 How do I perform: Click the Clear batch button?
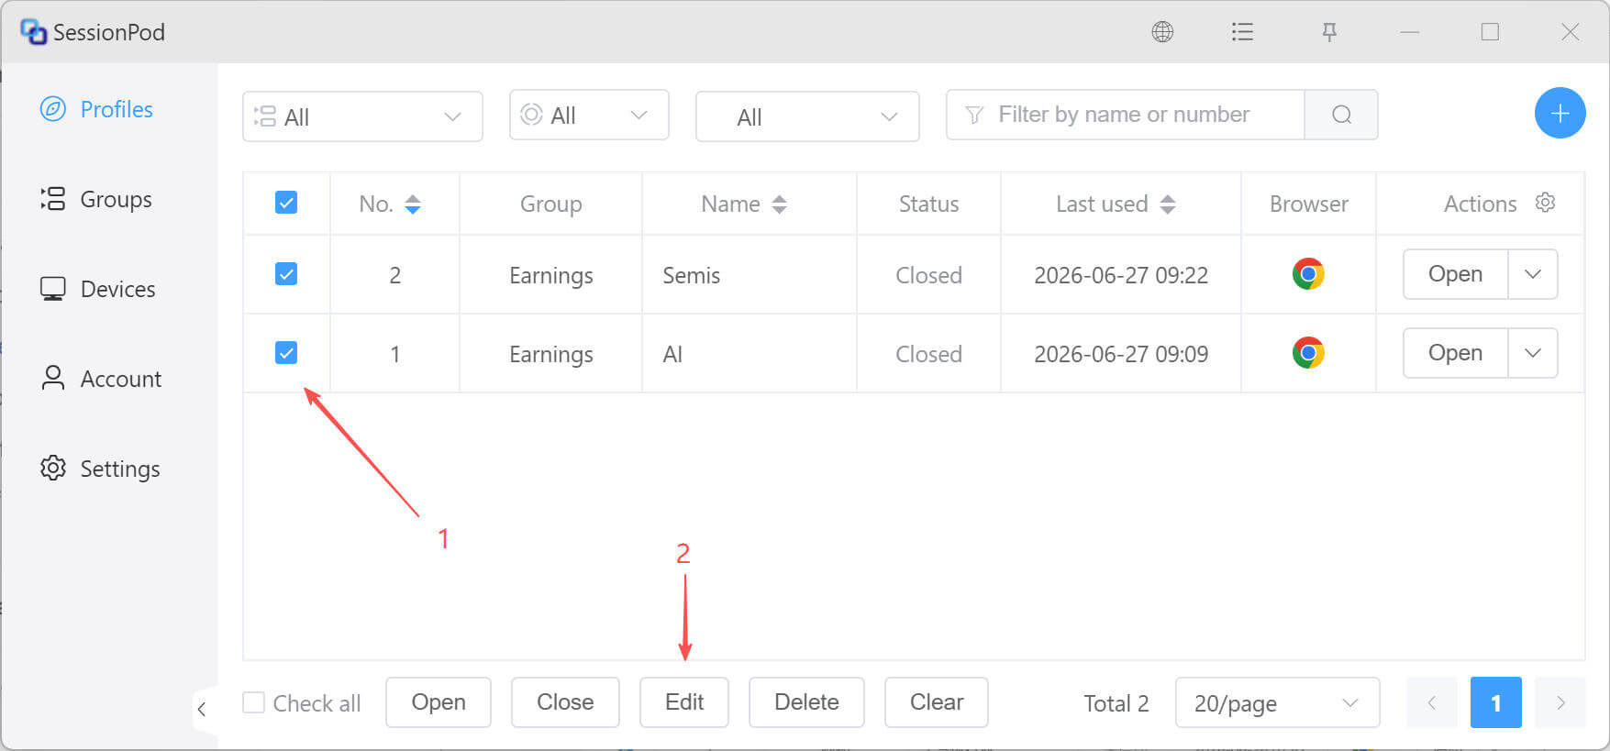click(937, 702)
